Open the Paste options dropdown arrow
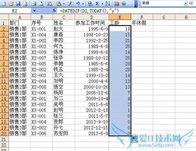Viewport: 196px width, 151px height. tap(64, 4)
